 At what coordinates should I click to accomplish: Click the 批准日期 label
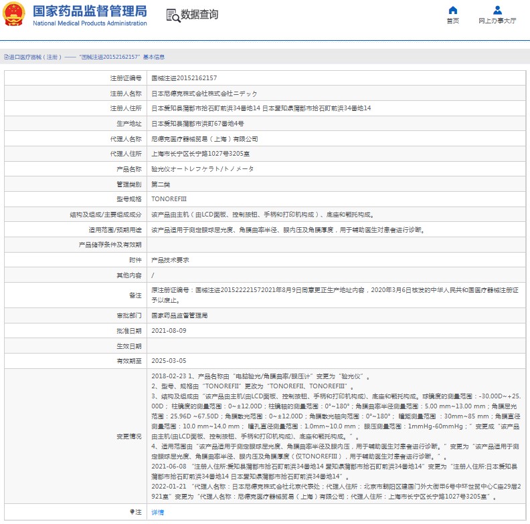click(128, 331)
